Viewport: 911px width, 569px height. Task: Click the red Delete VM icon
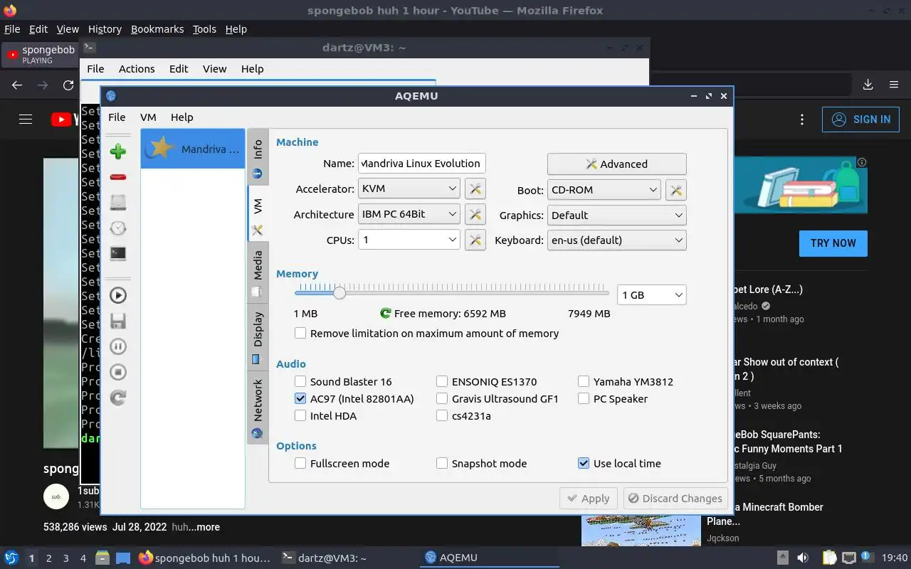pos(118,177)
